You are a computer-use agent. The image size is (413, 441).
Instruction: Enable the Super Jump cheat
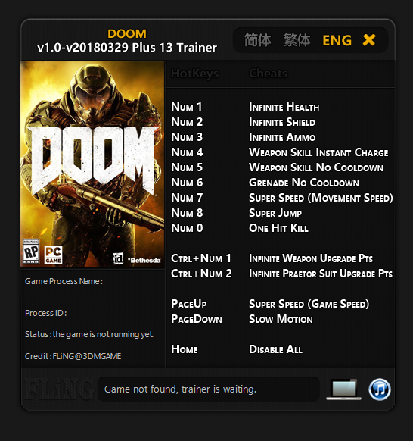click(x=275, y=213)
